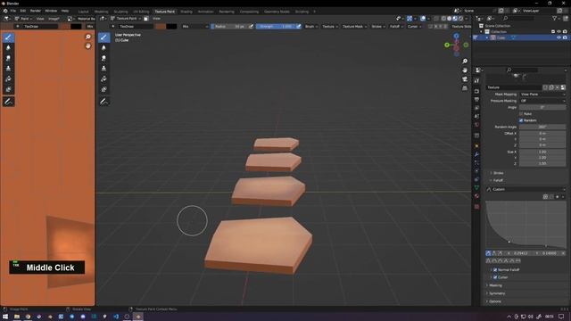Open the Mix blend mode dropdown in viewport header
This screenshot has width=571, height=321.
[x=194, y=26]
